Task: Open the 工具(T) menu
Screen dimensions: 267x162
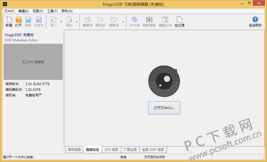Action: (52, 11)
